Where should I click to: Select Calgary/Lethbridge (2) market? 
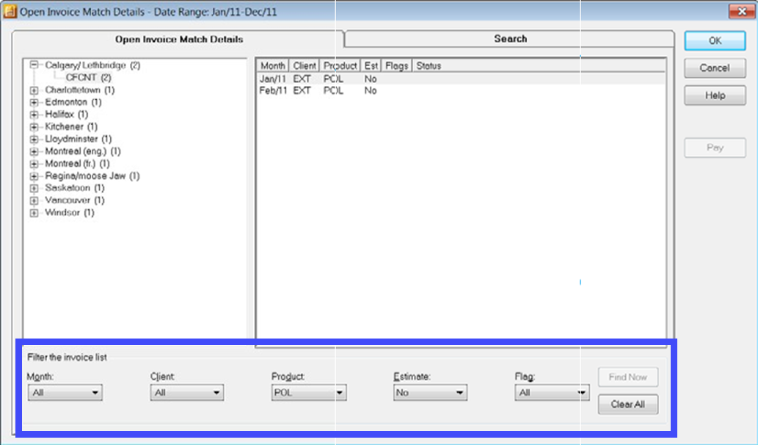tap(92, 65)
